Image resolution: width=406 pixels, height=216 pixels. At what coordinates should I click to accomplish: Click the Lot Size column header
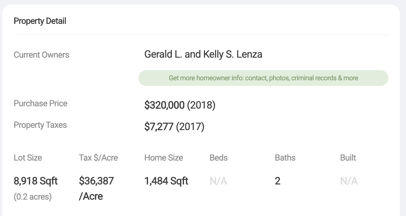pos(28,157)
